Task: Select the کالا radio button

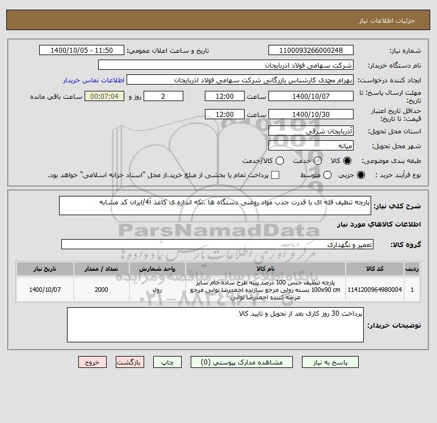Action: click(347, 161)
